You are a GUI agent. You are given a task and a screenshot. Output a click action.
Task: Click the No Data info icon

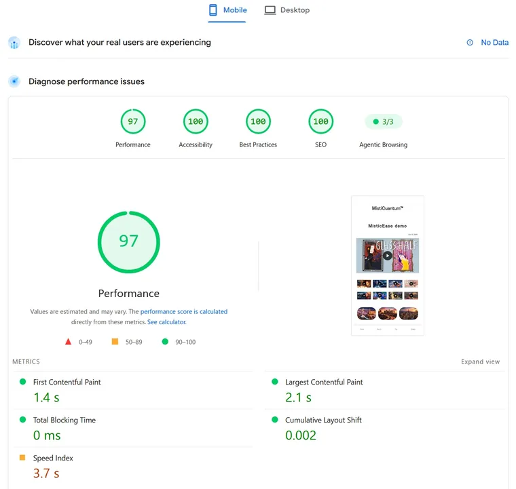pos(470,43)
